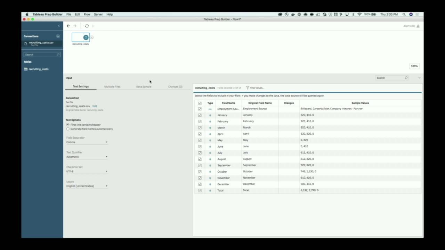Change data type icon for March
This screenshot has width=445, height=250.
210,128
